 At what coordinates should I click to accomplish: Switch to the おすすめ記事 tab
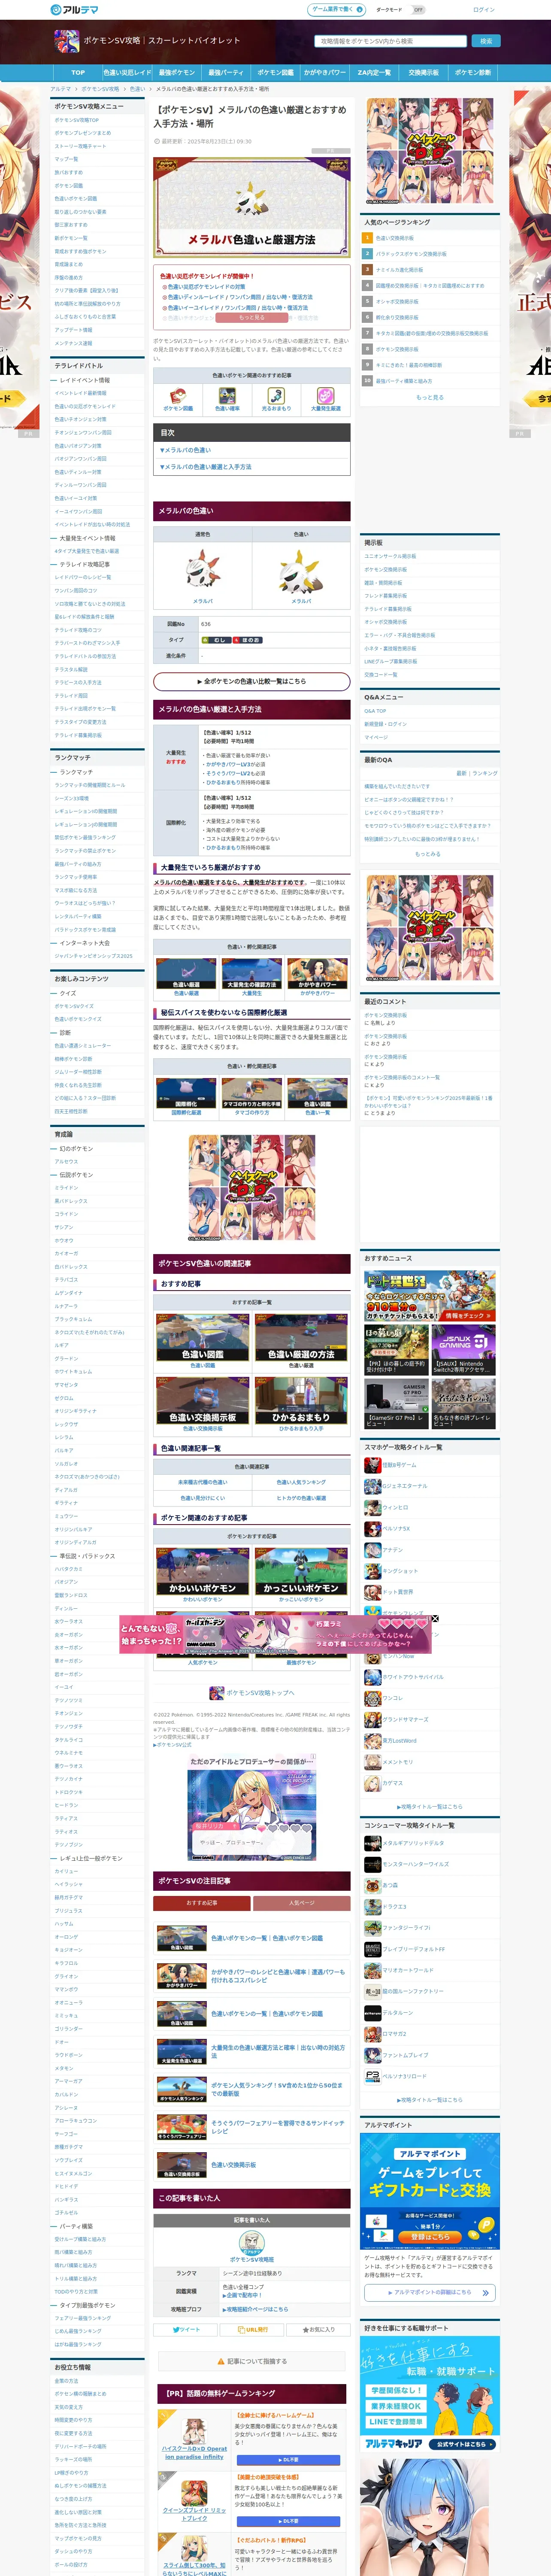click(x=202, y=1902)
